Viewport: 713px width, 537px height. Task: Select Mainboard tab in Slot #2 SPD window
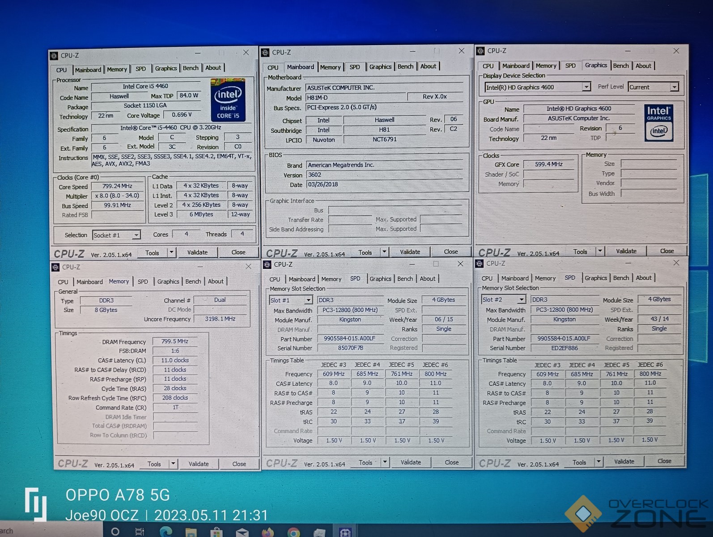(x=515, y=278)
